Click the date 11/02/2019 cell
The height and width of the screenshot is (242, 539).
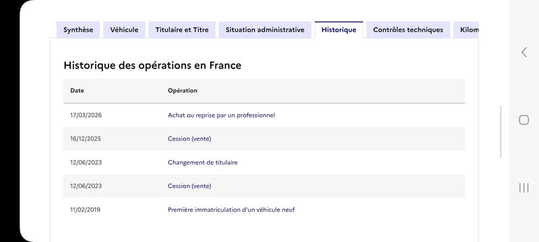click(x=86, y=210)
